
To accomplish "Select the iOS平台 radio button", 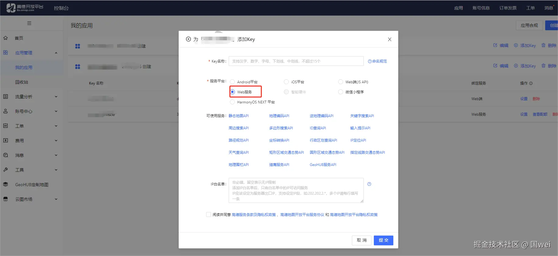I will click(286, 82).
